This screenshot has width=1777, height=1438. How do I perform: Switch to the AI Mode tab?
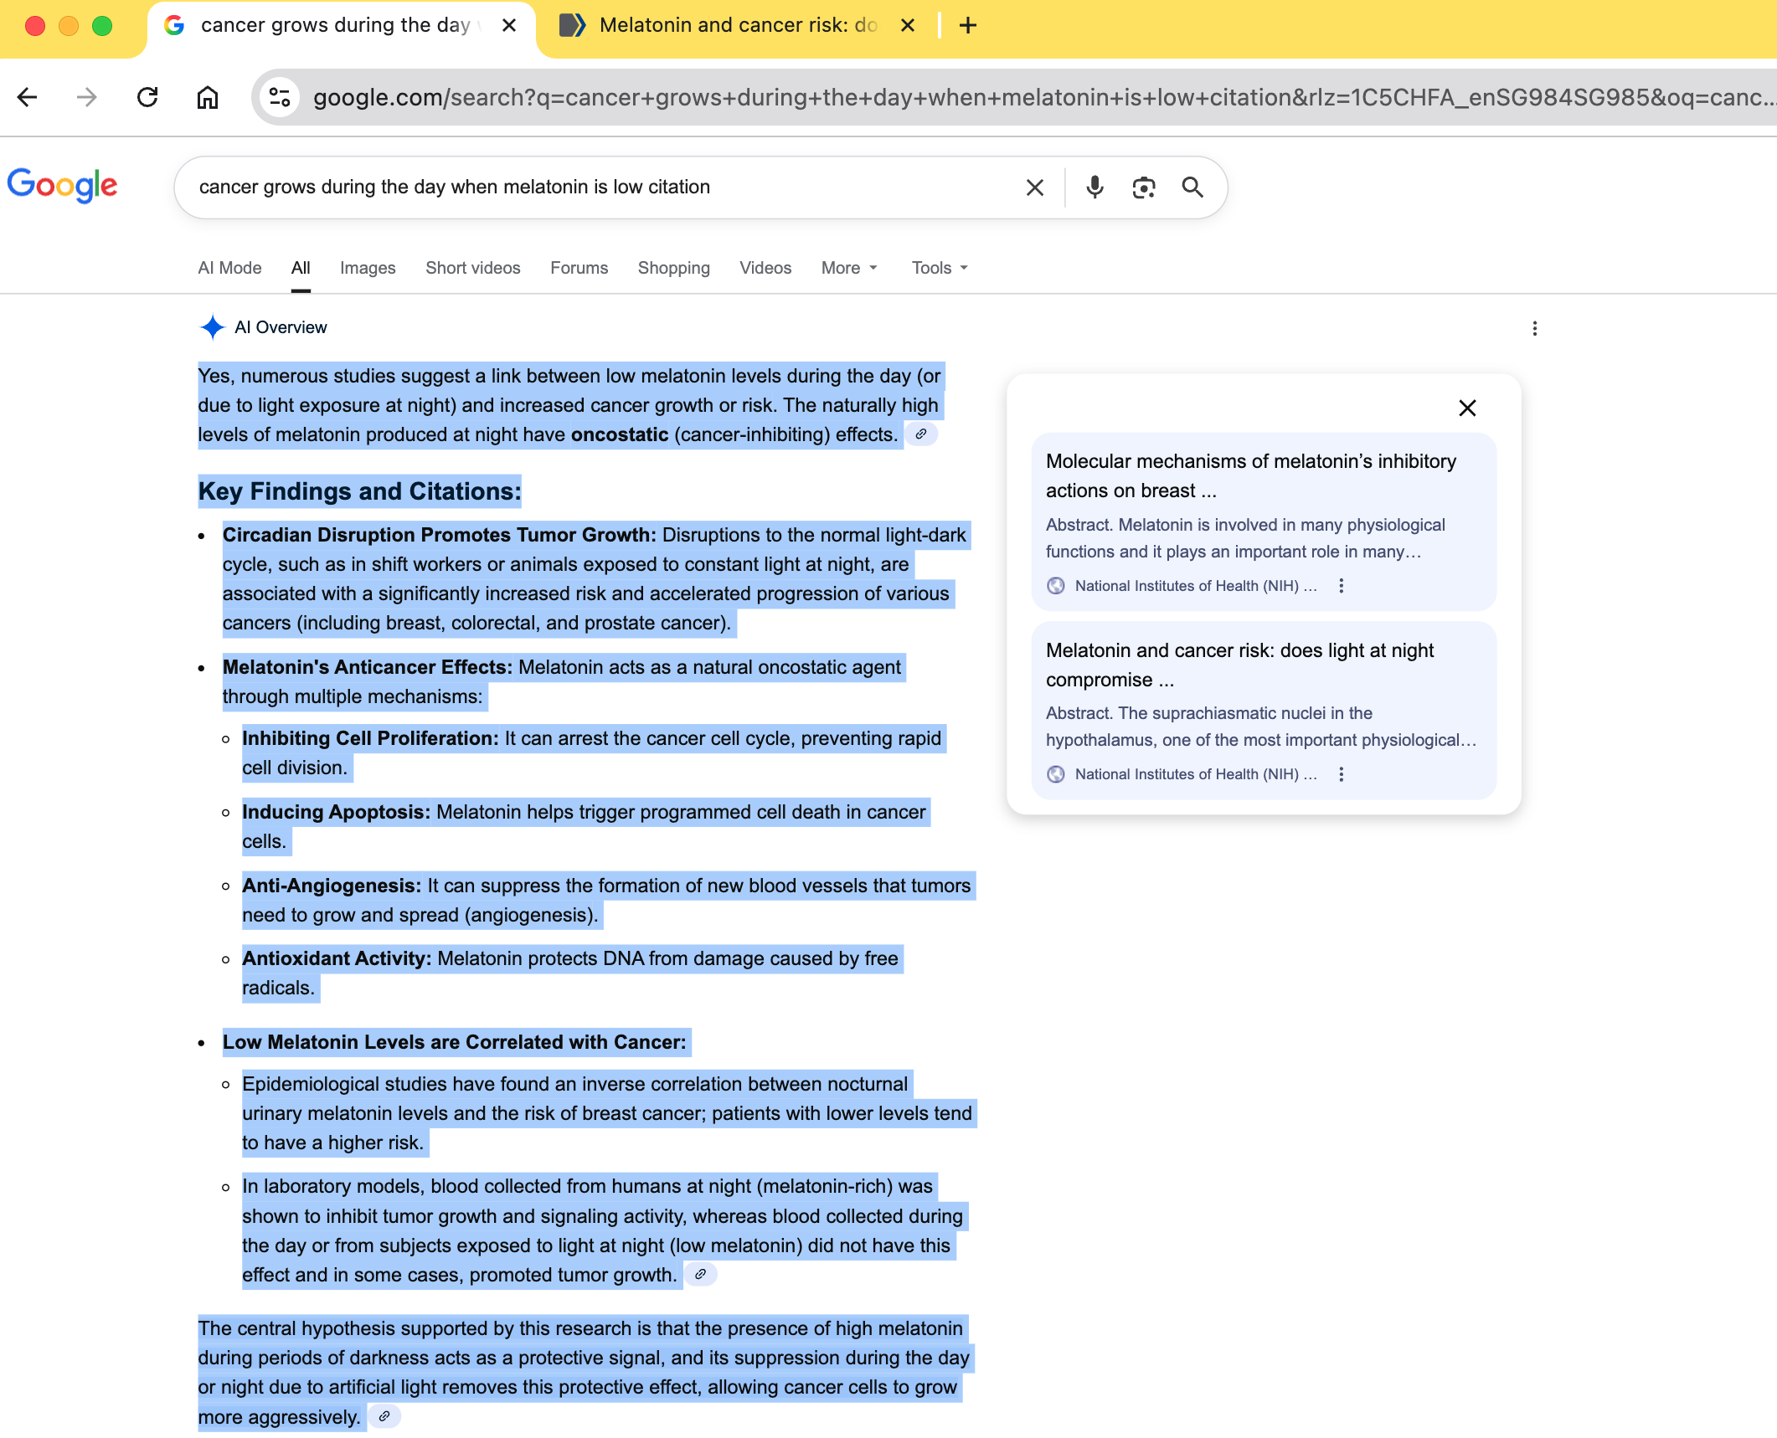[229, 268]
